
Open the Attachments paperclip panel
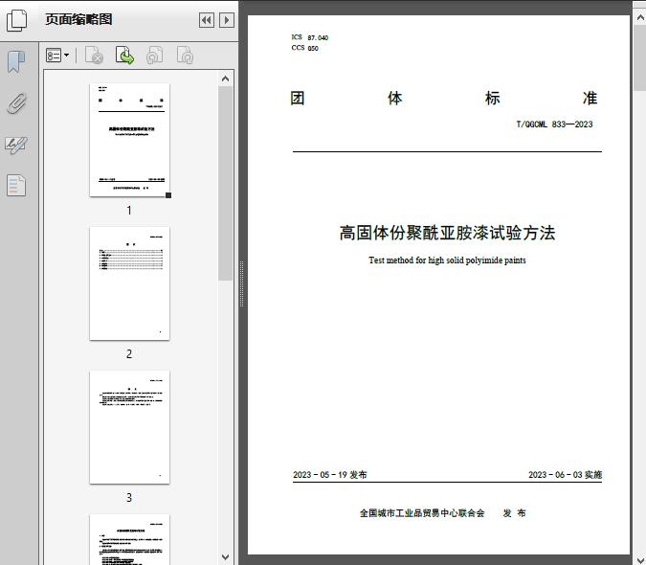[17, 103]
